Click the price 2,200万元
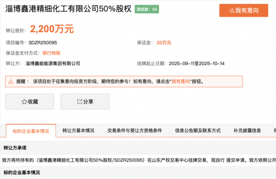276x179 pixels. (52, 29)
